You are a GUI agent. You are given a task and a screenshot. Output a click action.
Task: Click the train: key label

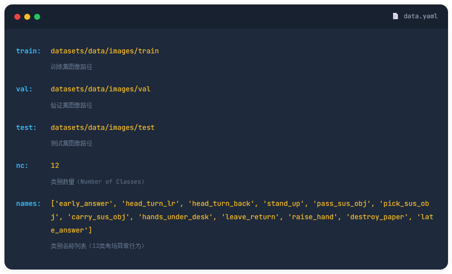coord(28,51)
